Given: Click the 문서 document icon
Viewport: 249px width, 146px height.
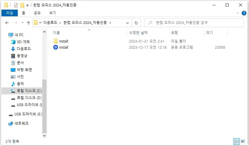Looking at the screenshot, I should [13, 63].
